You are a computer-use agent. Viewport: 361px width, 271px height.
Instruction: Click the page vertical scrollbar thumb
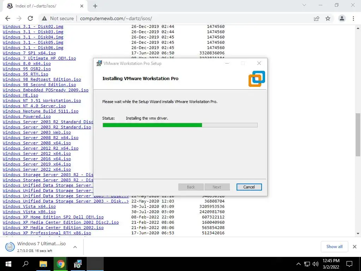click(358, 134)
